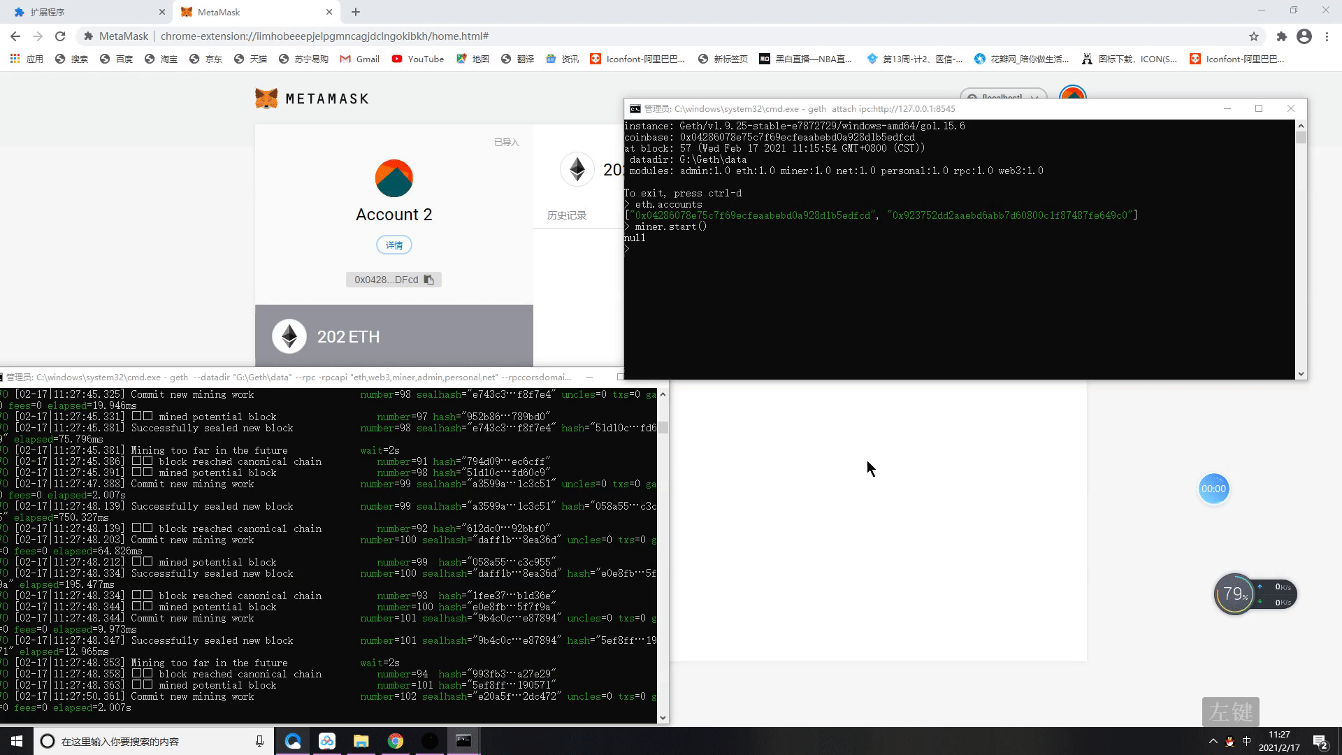
Task: Open the history records tab
Action: pyautogui.click(x=567, y=215)
